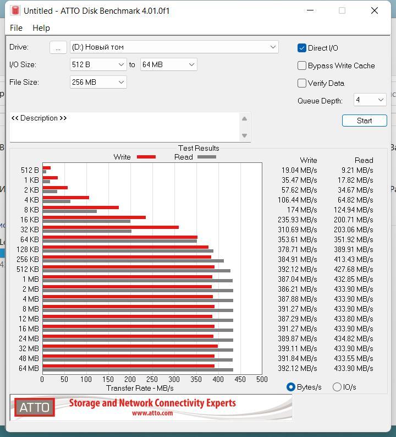Click the ATTO logo in the banner
The height and width of the screenshot is (437, 396).
click(35, 407)
